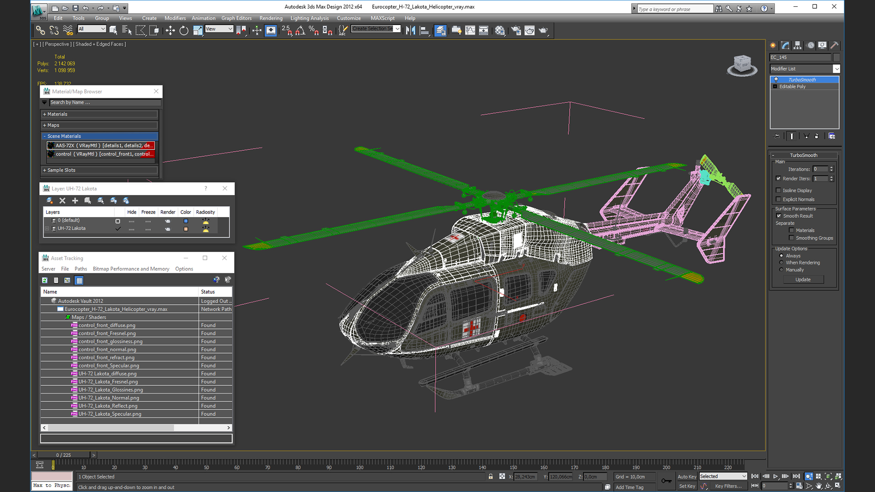Click Remove modifier from the stack icon

click(x=816, y=136)
